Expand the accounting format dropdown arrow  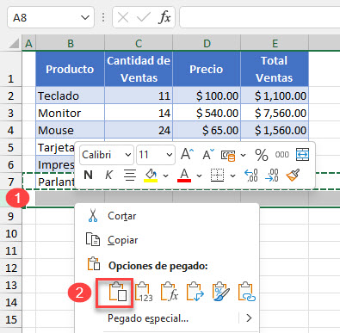[244, 155]
